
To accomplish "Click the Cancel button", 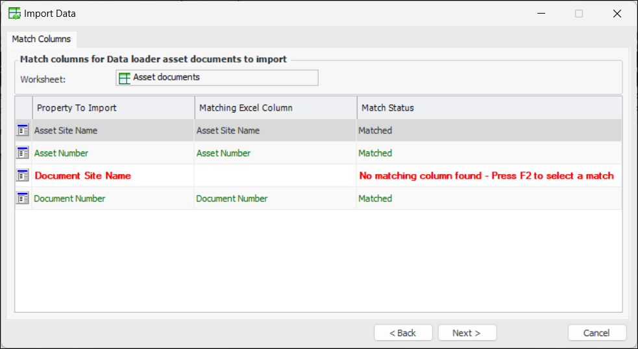I will (596, 333).
